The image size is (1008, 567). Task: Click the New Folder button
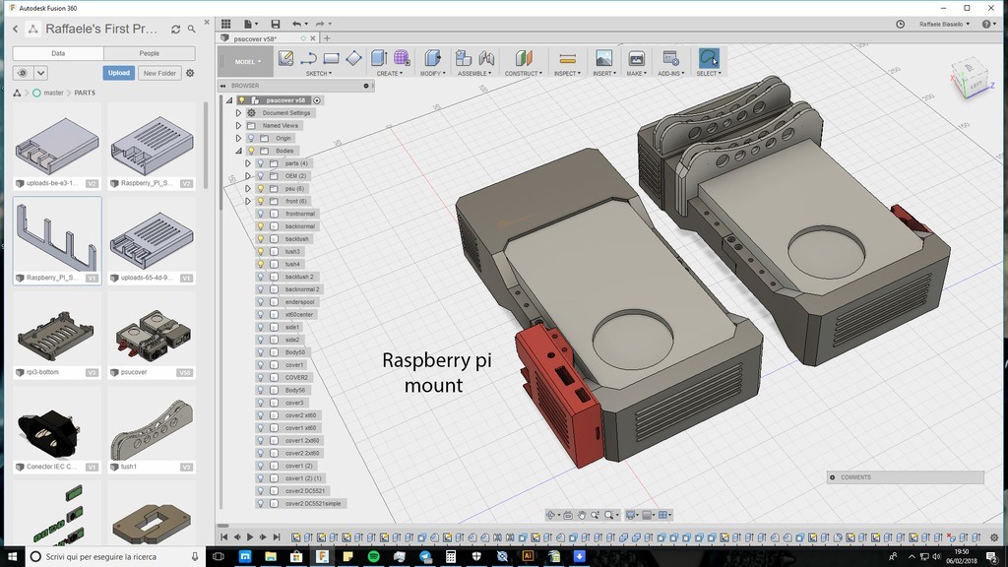(x=159, y=73)
